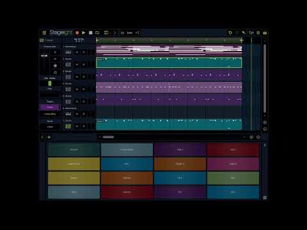The image size is (307, 230).
Task: Select the pencil draw tool icon
Action: tap(244, 33)
